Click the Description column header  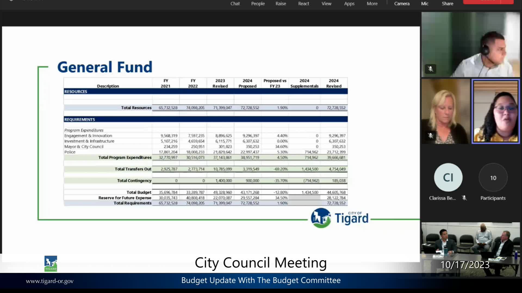[x=108, y=86]
